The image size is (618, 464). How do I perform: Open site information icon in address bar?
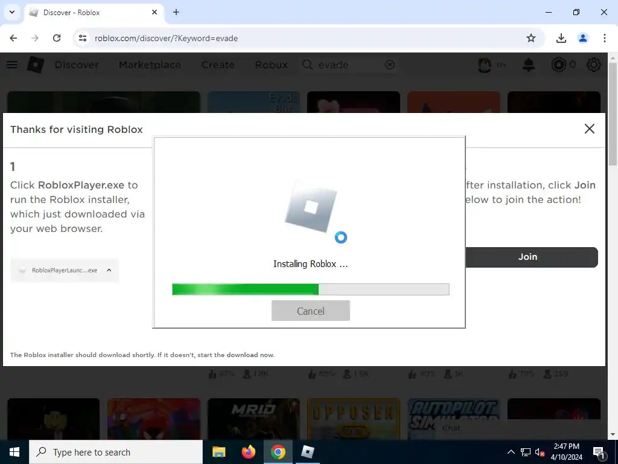pyautogui.click(x=82, y=38)
